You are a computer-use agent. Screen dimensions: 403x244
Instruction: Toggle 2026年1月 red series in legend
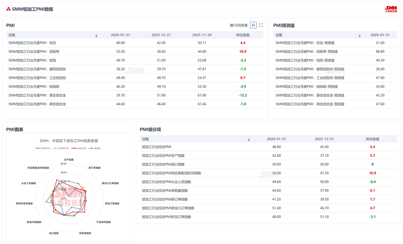79,148
